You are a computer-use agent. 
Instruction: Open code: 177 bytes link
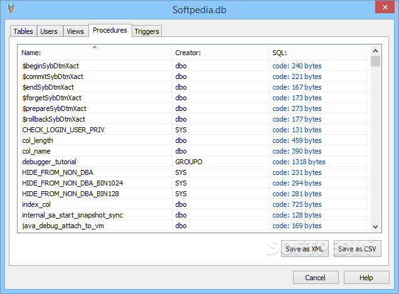pos(297,119)
